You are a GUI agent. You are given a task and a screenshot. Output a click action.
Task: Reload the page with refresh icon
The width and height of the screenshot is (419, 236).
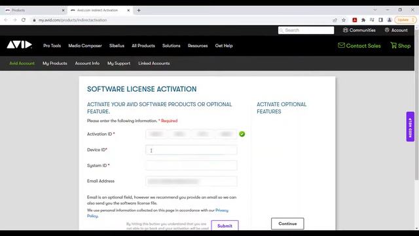click(x=24, y=20)
